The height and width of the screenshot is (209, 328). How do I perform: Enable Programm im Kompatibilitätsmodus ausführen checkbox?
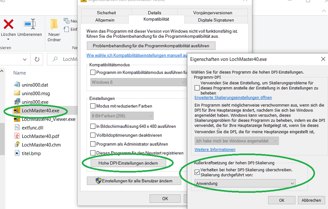(x=93, y=72)
